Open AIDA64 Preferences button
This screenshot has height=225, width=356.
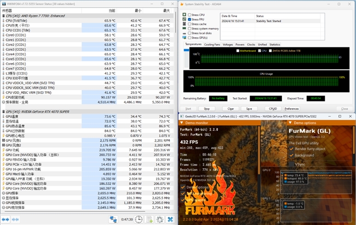point(291,109)
